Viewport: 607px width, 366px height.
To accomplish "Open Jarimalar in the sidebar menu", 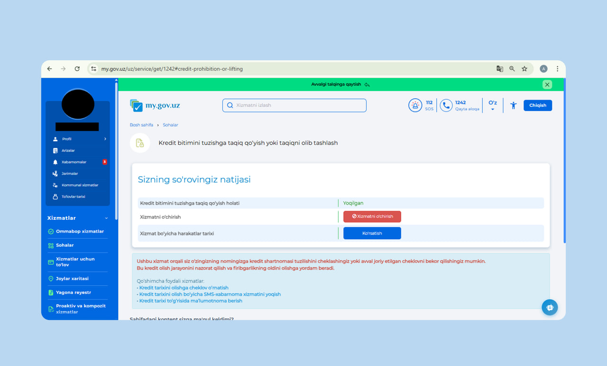I will pos(70,174).
